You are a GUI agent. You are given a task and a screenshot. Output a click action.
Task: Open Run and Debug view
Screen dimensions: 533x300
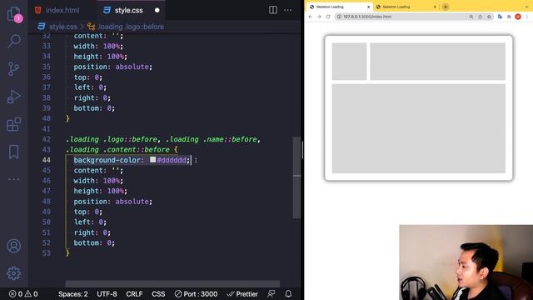tap(13, 97)
